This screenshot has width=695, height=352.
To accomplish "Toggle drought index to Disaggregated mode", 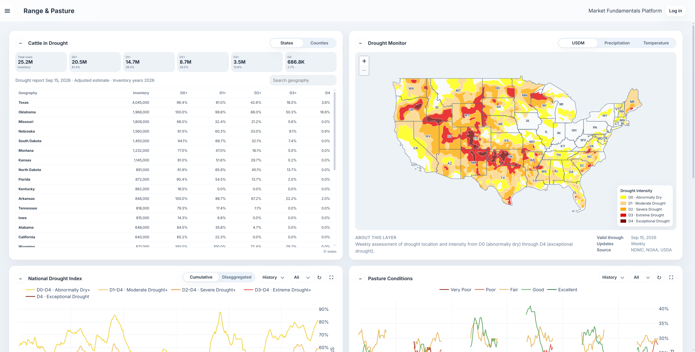I will tap(237, 277).
